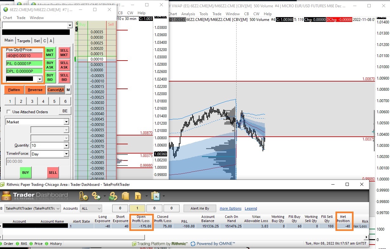Click the CancelAll button

(x=55, y=90)
